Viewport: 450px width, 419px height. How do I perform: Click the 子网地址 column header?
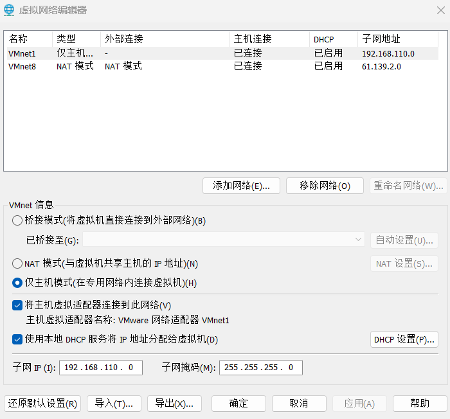click(398, 39)
